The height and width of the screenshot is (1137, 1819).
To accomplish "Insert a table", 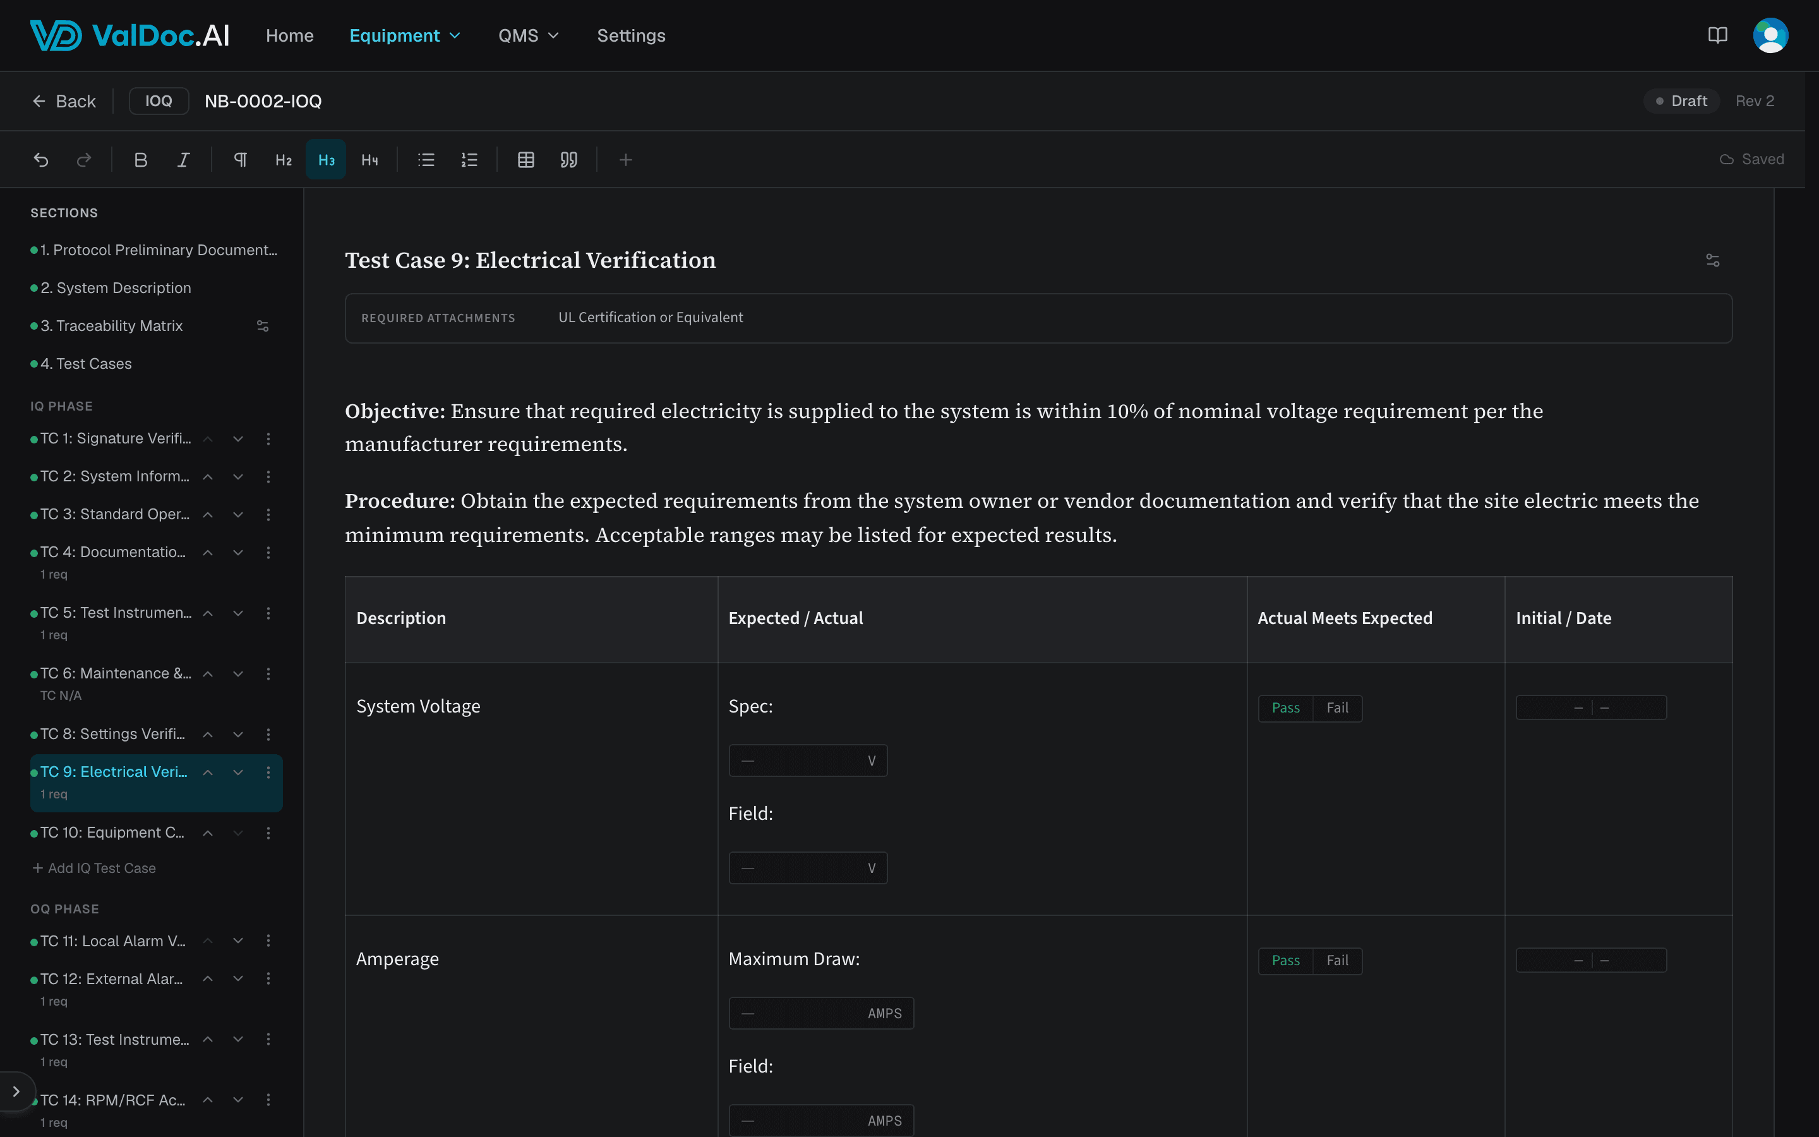I will click(x=526, y=159).
